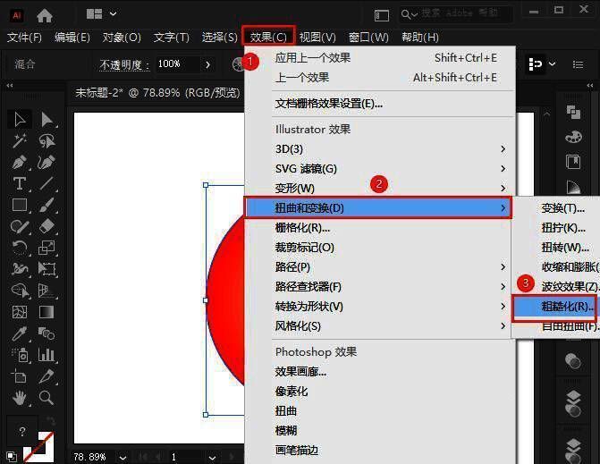600x464 pixels.
Task: Select the Pen tool
Action: click(19, 162)
